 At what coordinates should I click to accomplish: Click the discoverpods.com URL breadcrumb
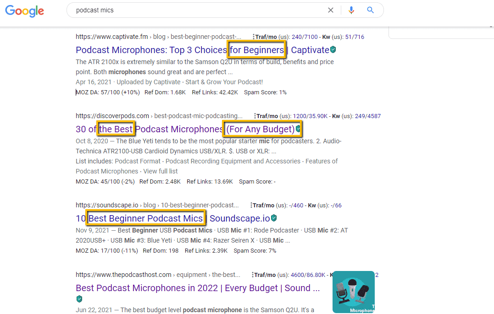click(159, 116)
